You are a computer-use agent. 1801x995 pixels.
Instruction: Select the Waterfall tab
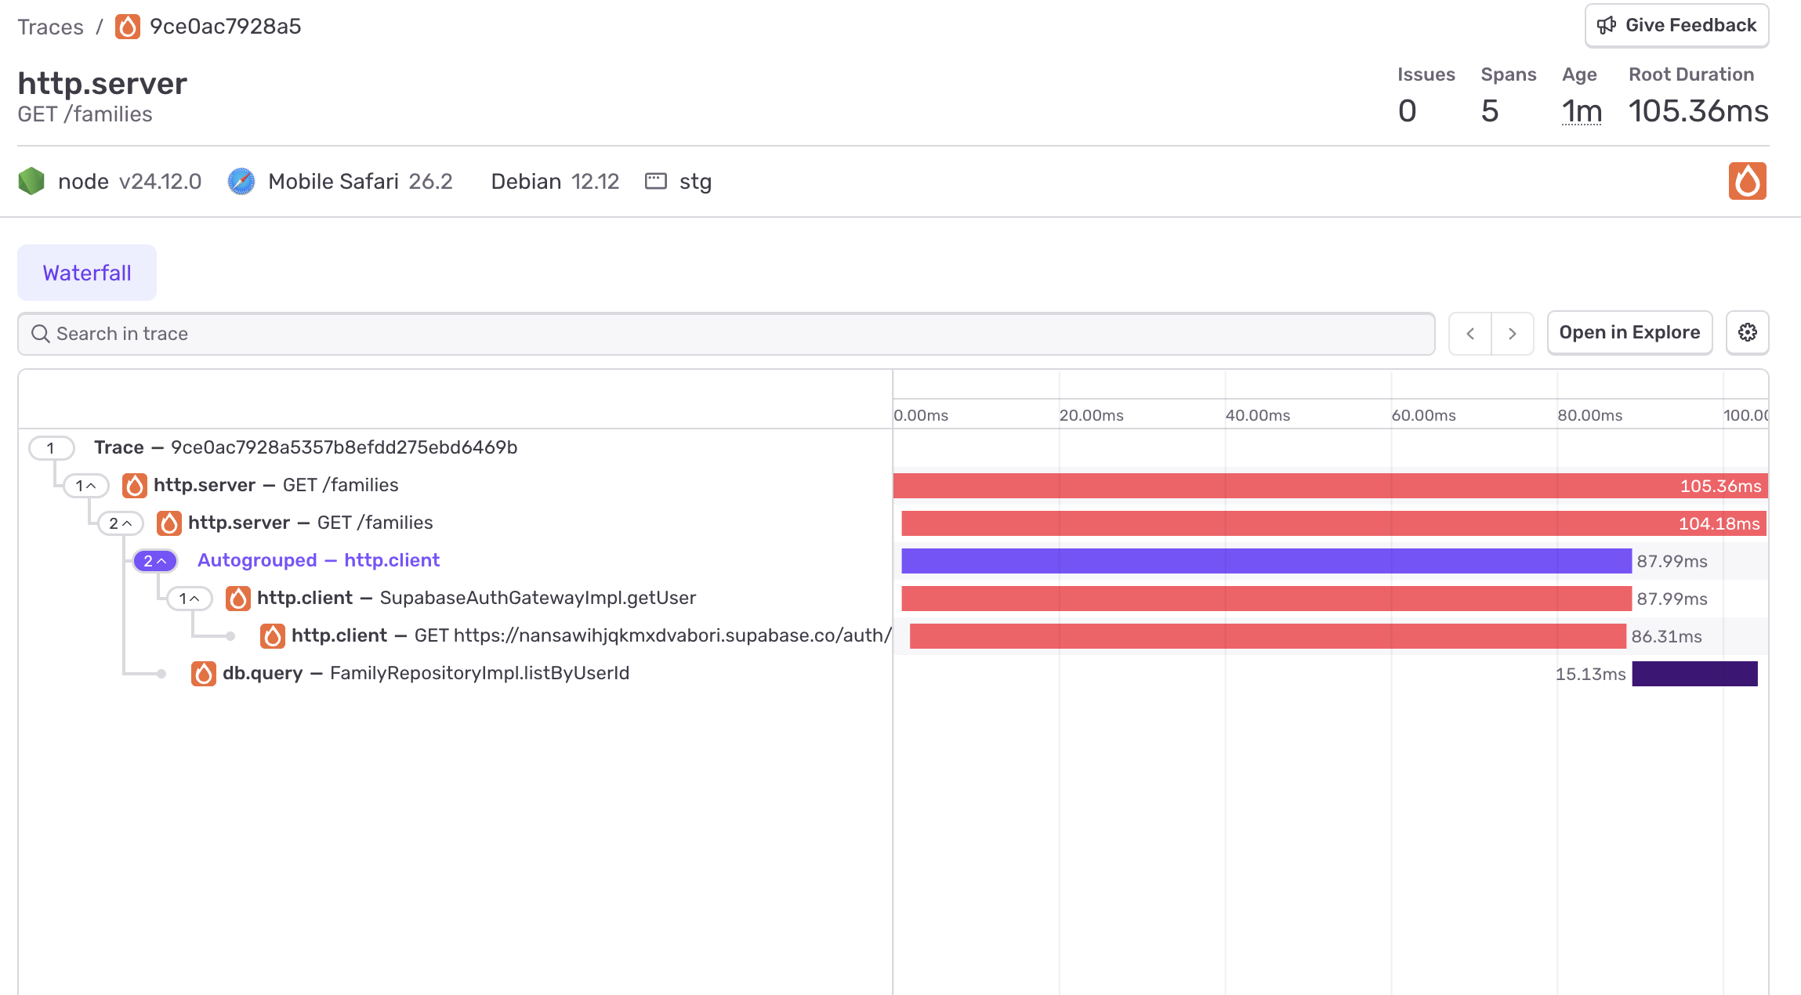click(87, 273)
